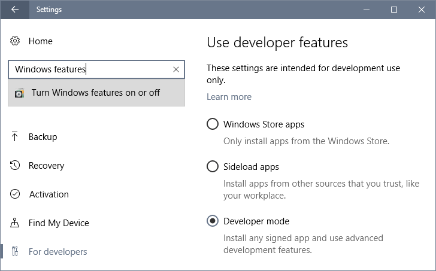Minimize the Settings window
This screenshot has height=271, width=436.
coord(367,10)
